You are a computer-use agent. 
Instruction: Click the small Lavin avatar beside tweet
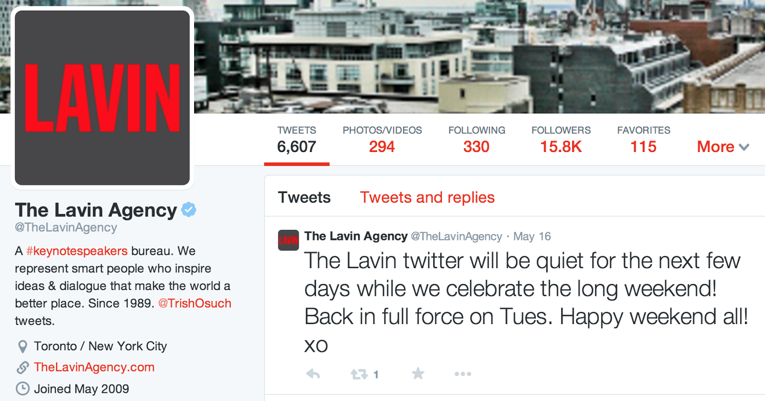click(288, 240)
